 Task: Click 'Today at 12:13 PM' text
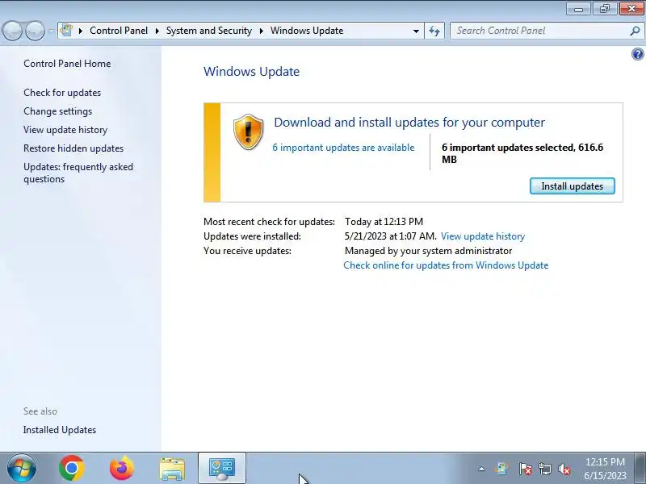384,222
